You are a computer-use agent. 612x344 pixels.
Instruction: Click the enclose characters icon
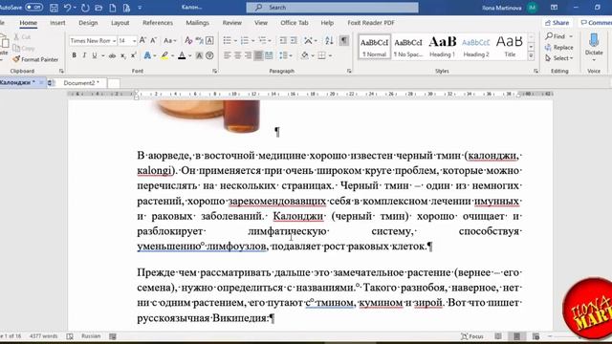[x=209, y=55]
